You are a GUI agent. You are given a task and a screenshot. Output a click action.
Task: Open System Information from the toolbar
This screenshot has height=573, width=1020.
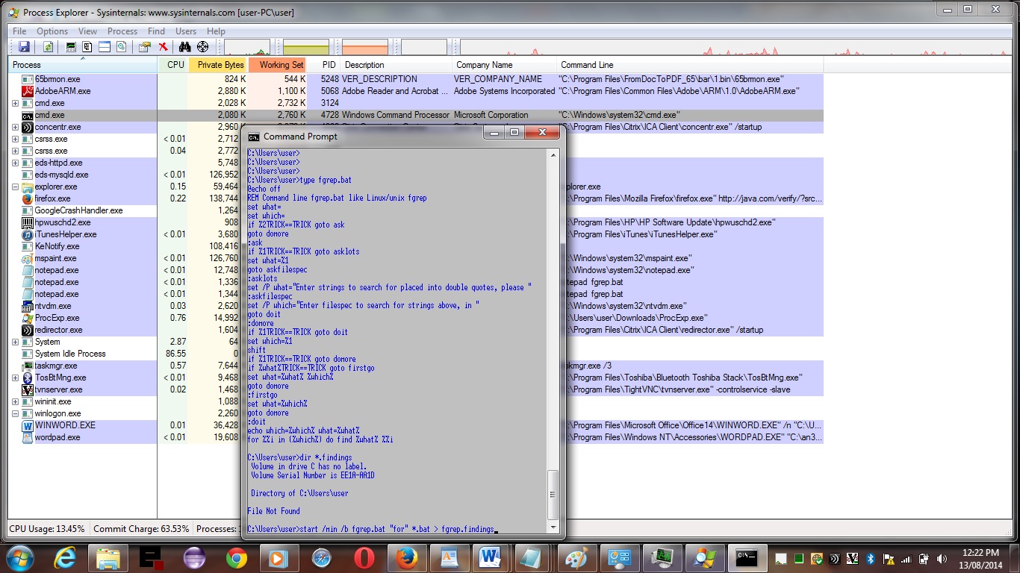pos(71,47)
